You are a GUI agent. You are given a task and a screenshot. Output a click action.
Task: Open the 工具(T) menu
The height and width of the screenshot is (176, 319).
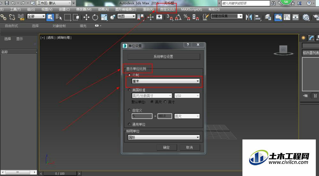coord(15,9)
